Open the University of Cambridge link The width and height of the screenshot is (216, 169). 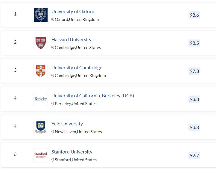pos(77,68)
